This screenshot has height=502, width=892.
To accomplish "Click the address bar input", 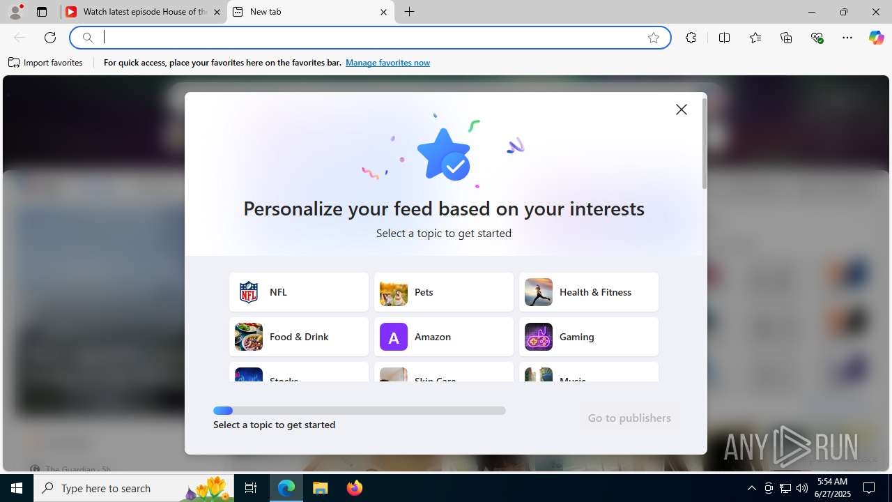I will (369, 38).
